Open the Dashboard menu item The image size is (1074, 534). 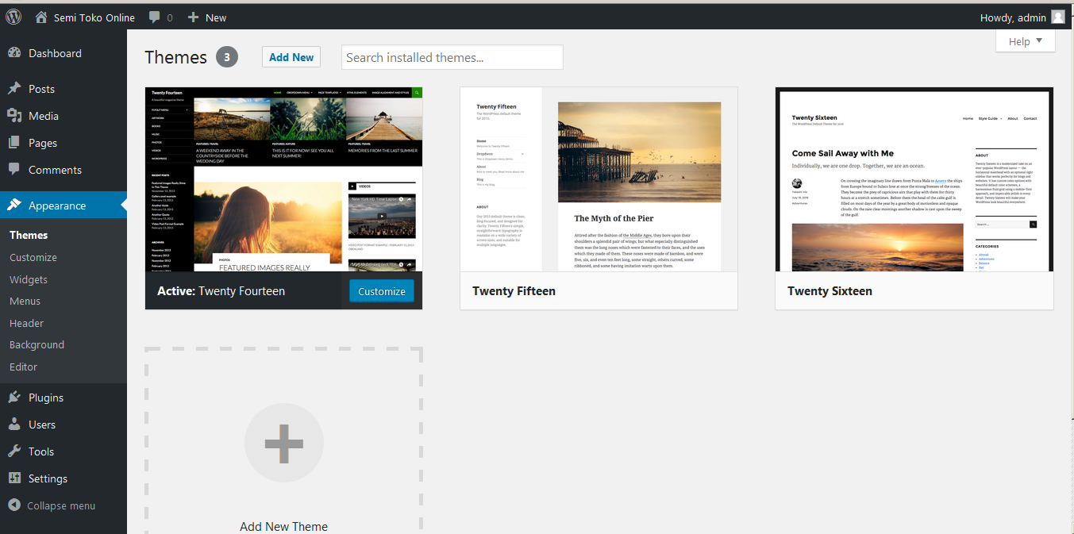55,53
